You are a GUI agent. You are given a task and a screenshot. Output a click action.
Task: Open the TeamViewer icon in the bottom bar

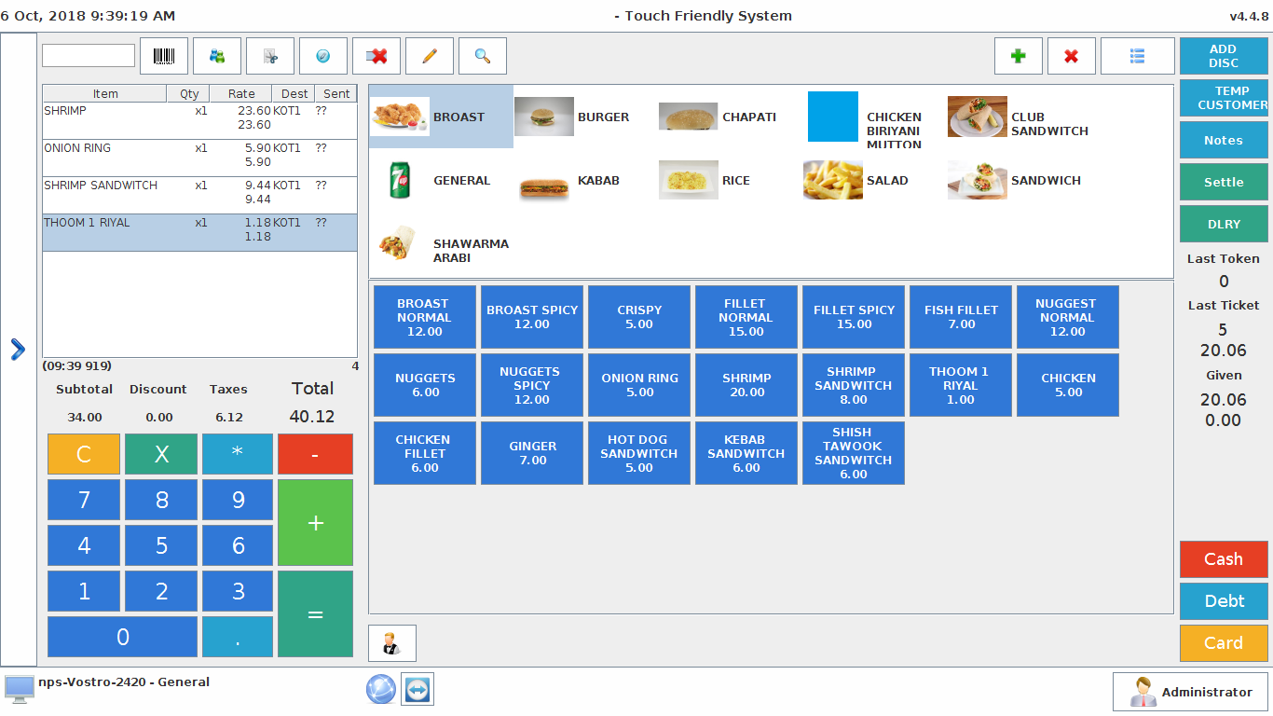tap(417, 689)
